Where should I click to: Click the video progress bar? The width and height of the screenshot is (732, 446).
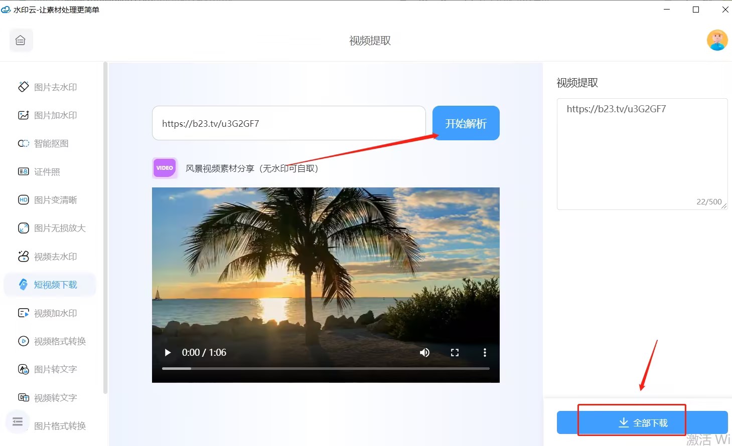coord(326,368)
